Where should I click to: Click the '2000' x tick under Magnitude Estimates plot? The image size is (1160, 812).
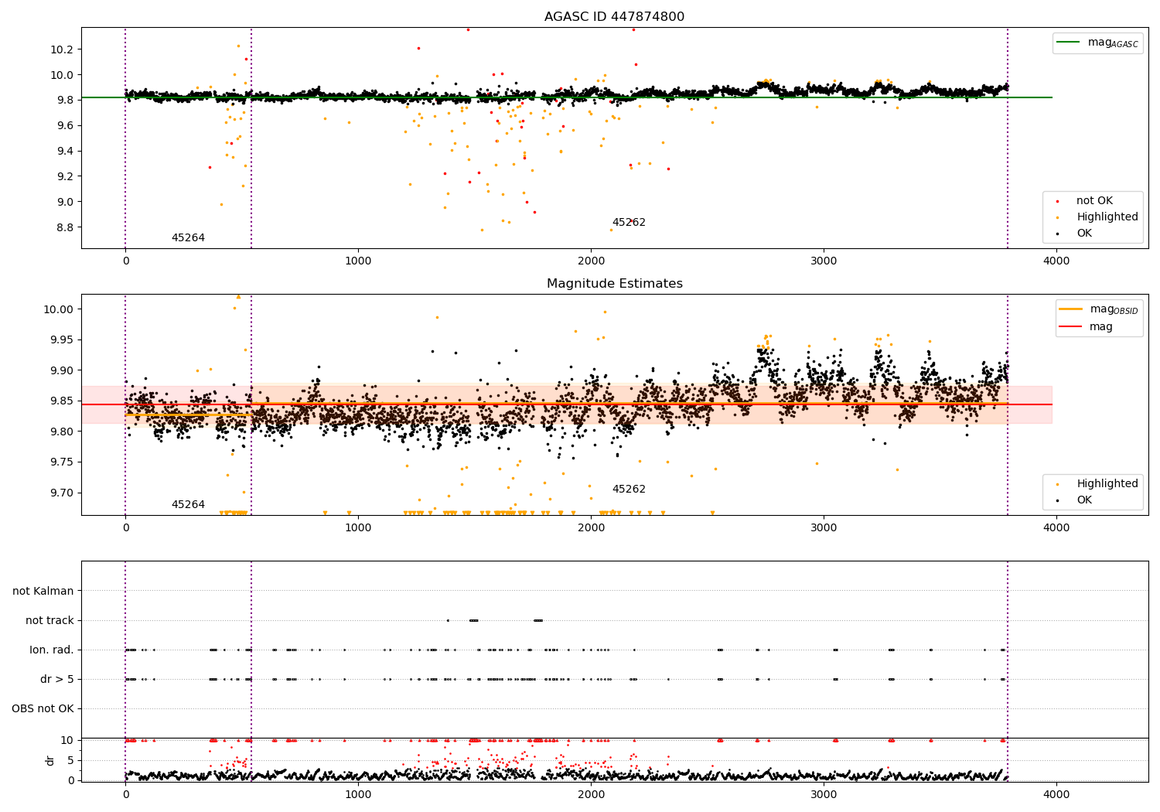(x=591, y=528)
